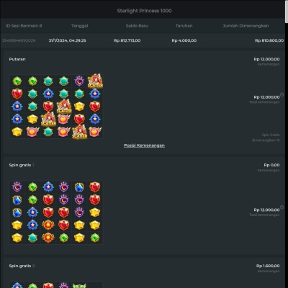Image resolution: width=288 pixels, height=288 pixels.
Task: Click the Taruhan column header
Action: pyautogui.click(x=184, y=26)
